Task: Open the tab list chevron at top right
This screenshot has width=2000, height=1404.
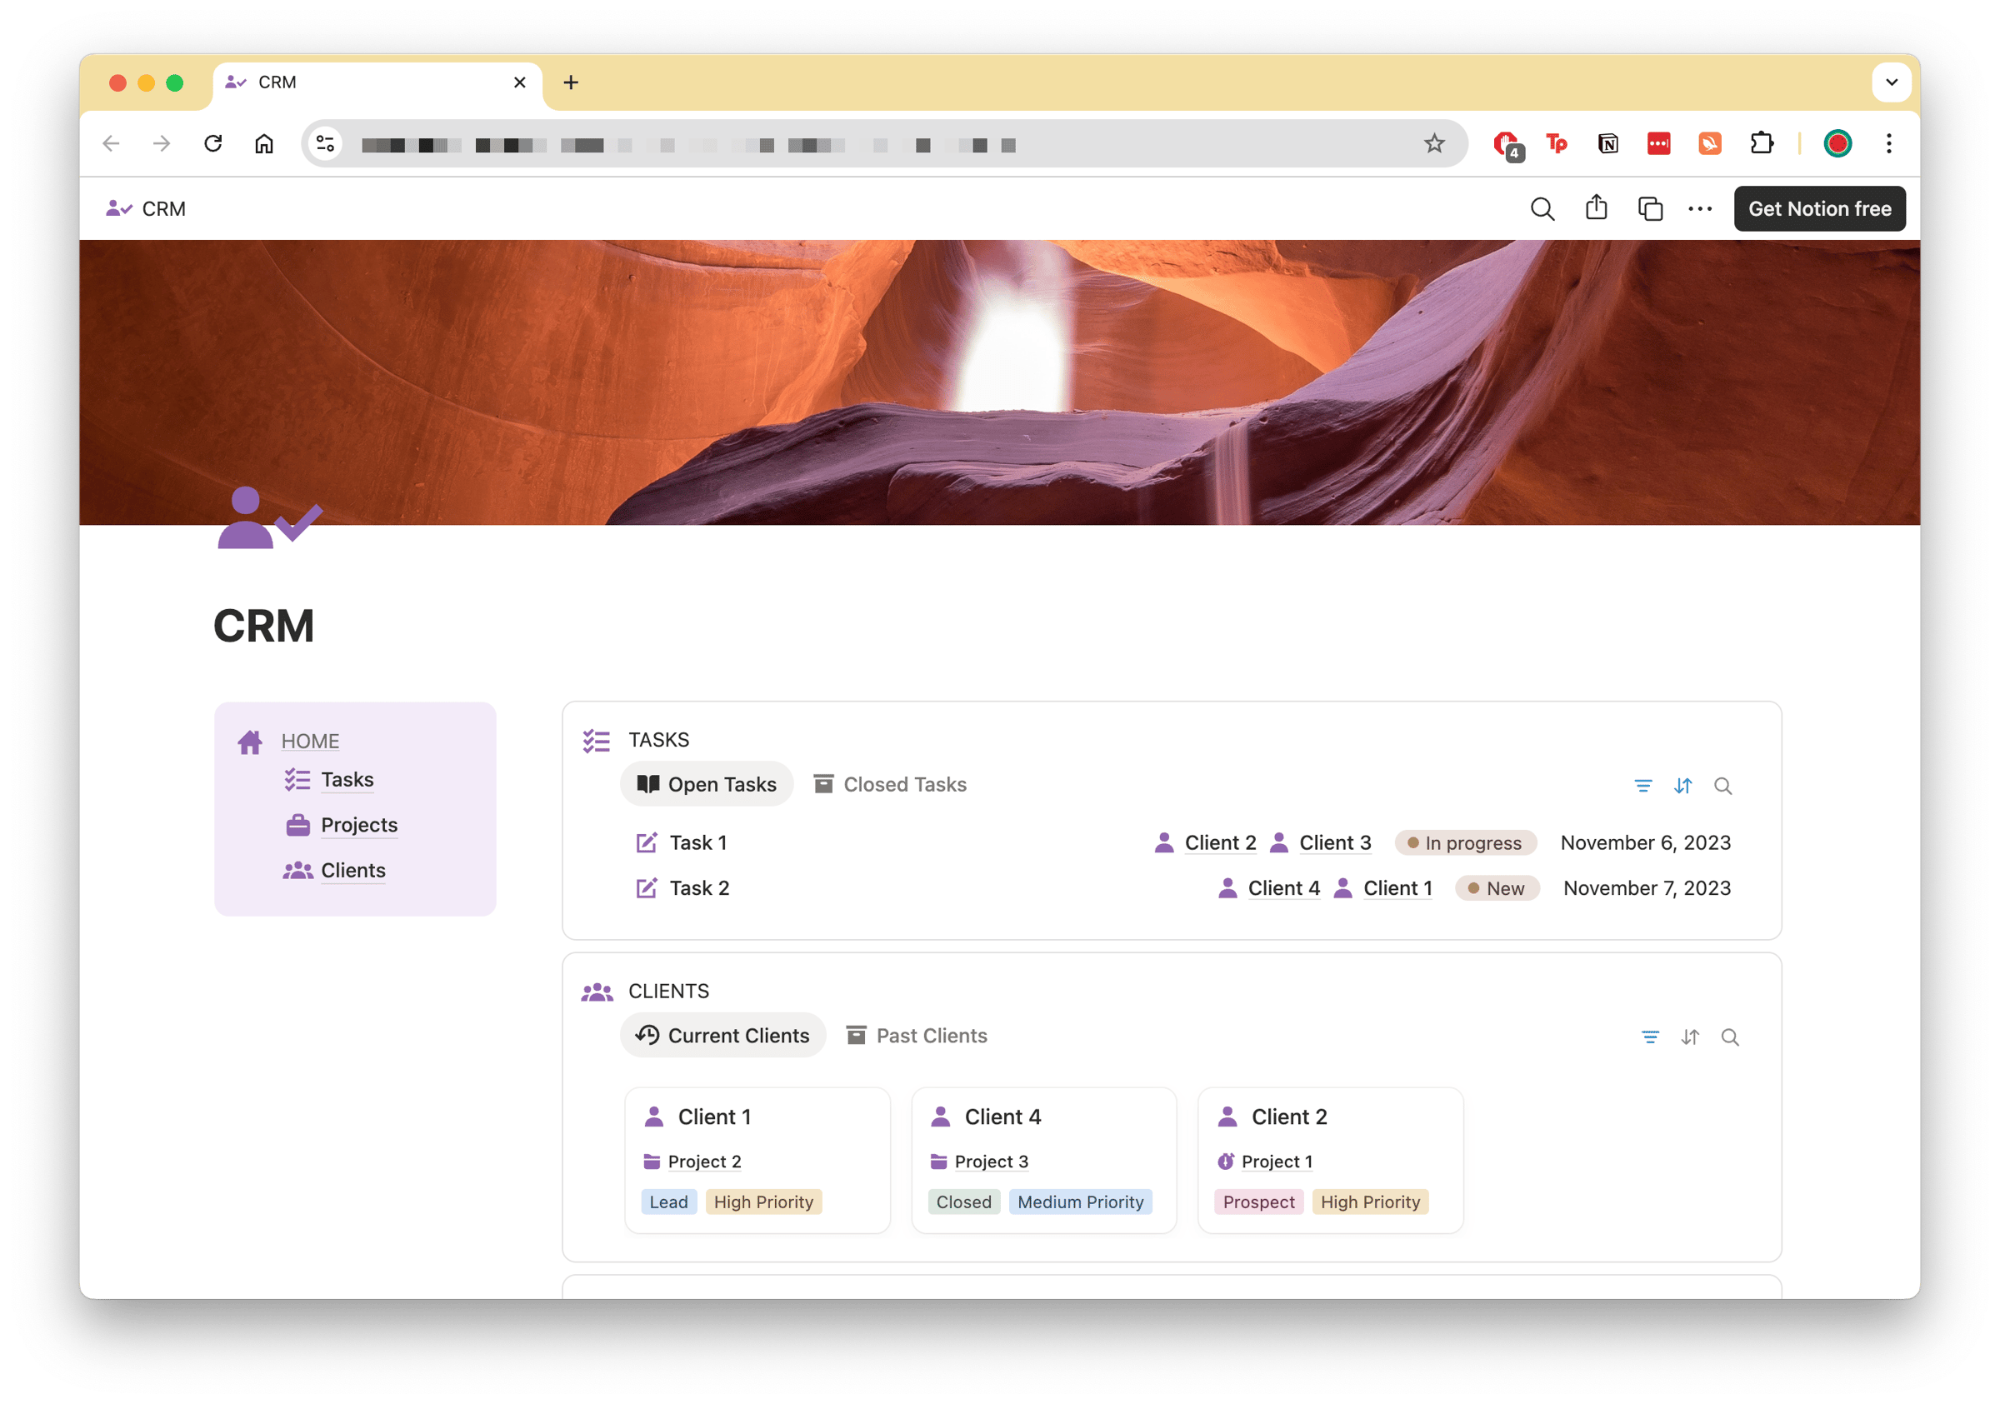Action: tap(1890, 82)
